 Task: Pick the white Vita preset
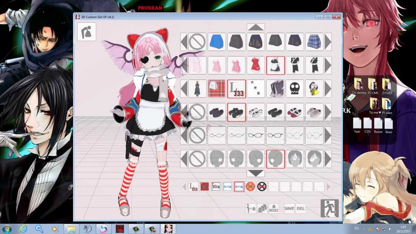tap(216, 187)
